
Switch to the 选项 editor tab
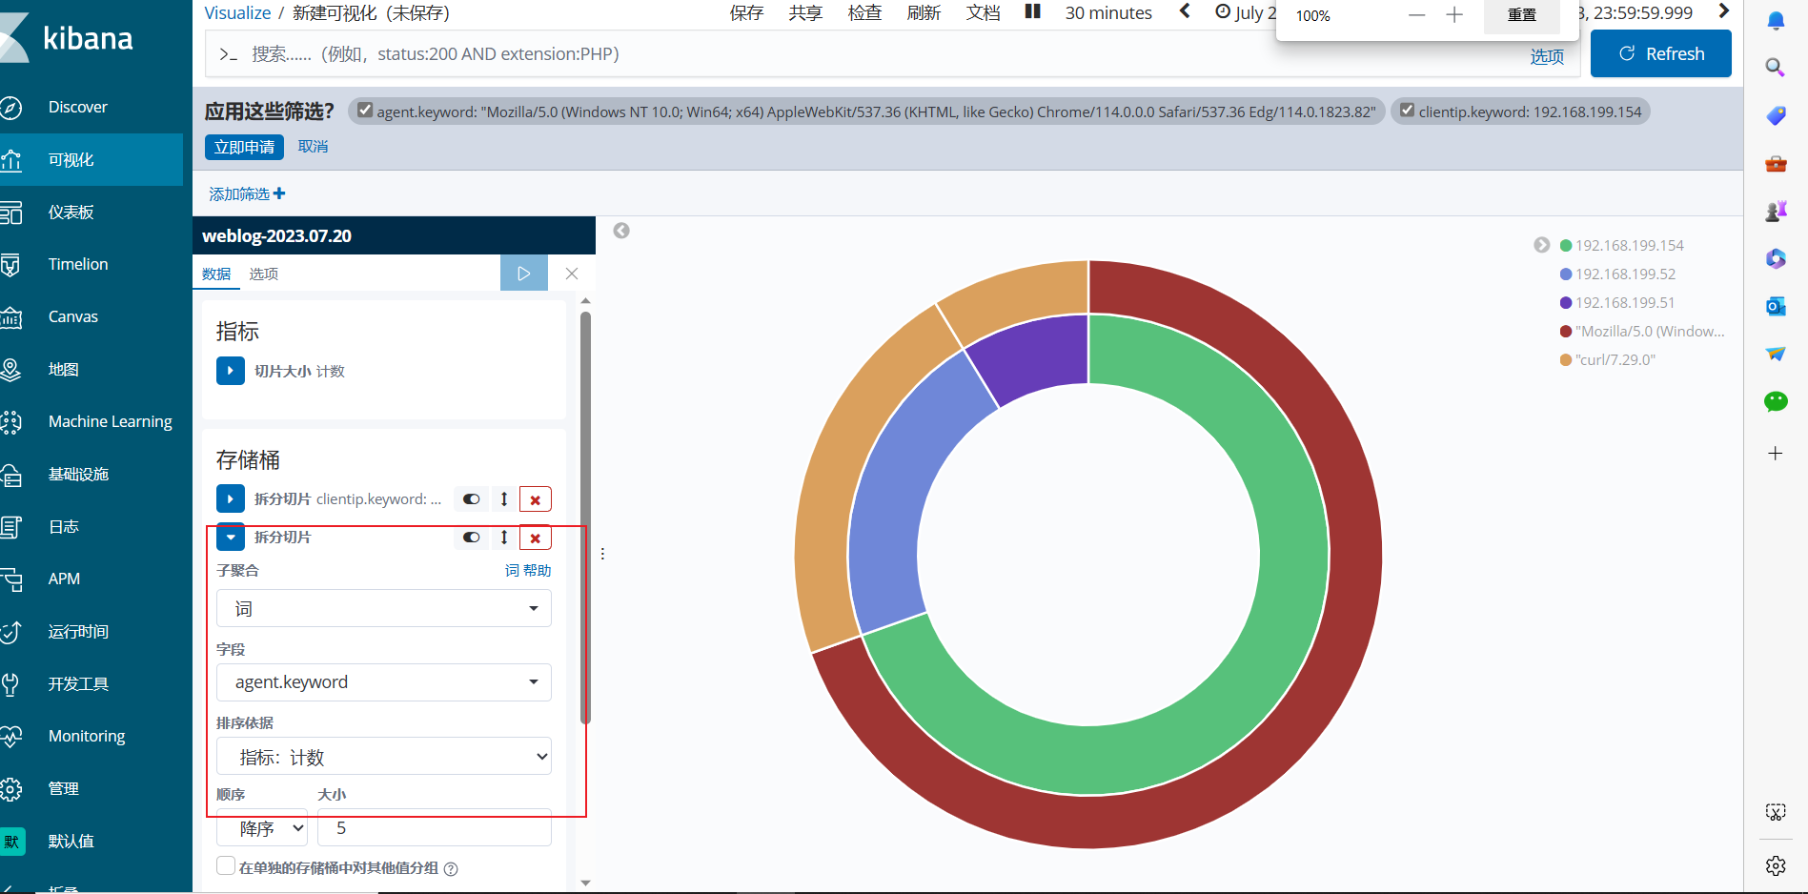pos(264,274)
